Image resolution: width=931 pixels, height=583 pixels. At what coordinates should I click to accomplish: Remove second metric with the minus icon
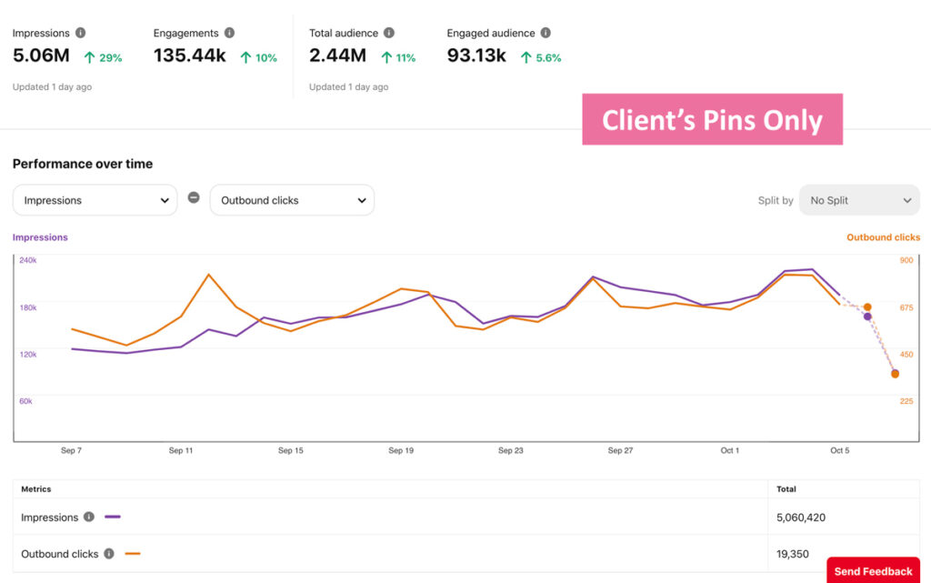(x=194, y=197)
